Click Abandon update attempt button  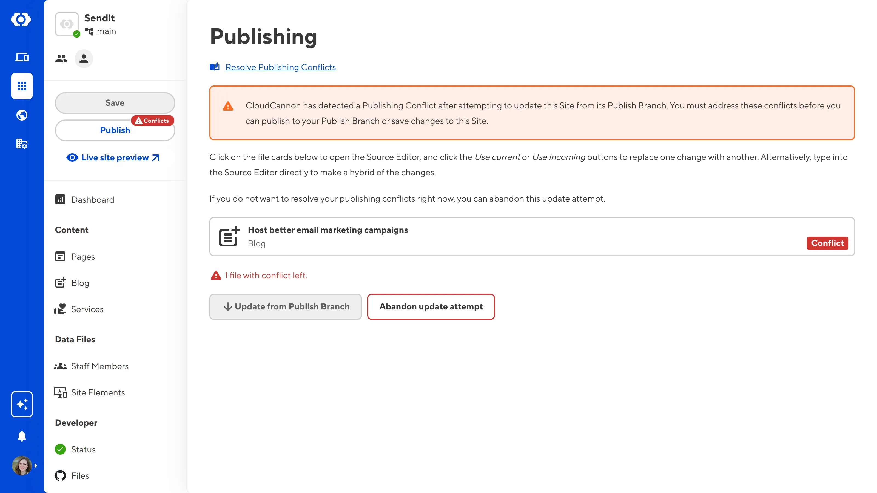(x=431, y=306)
